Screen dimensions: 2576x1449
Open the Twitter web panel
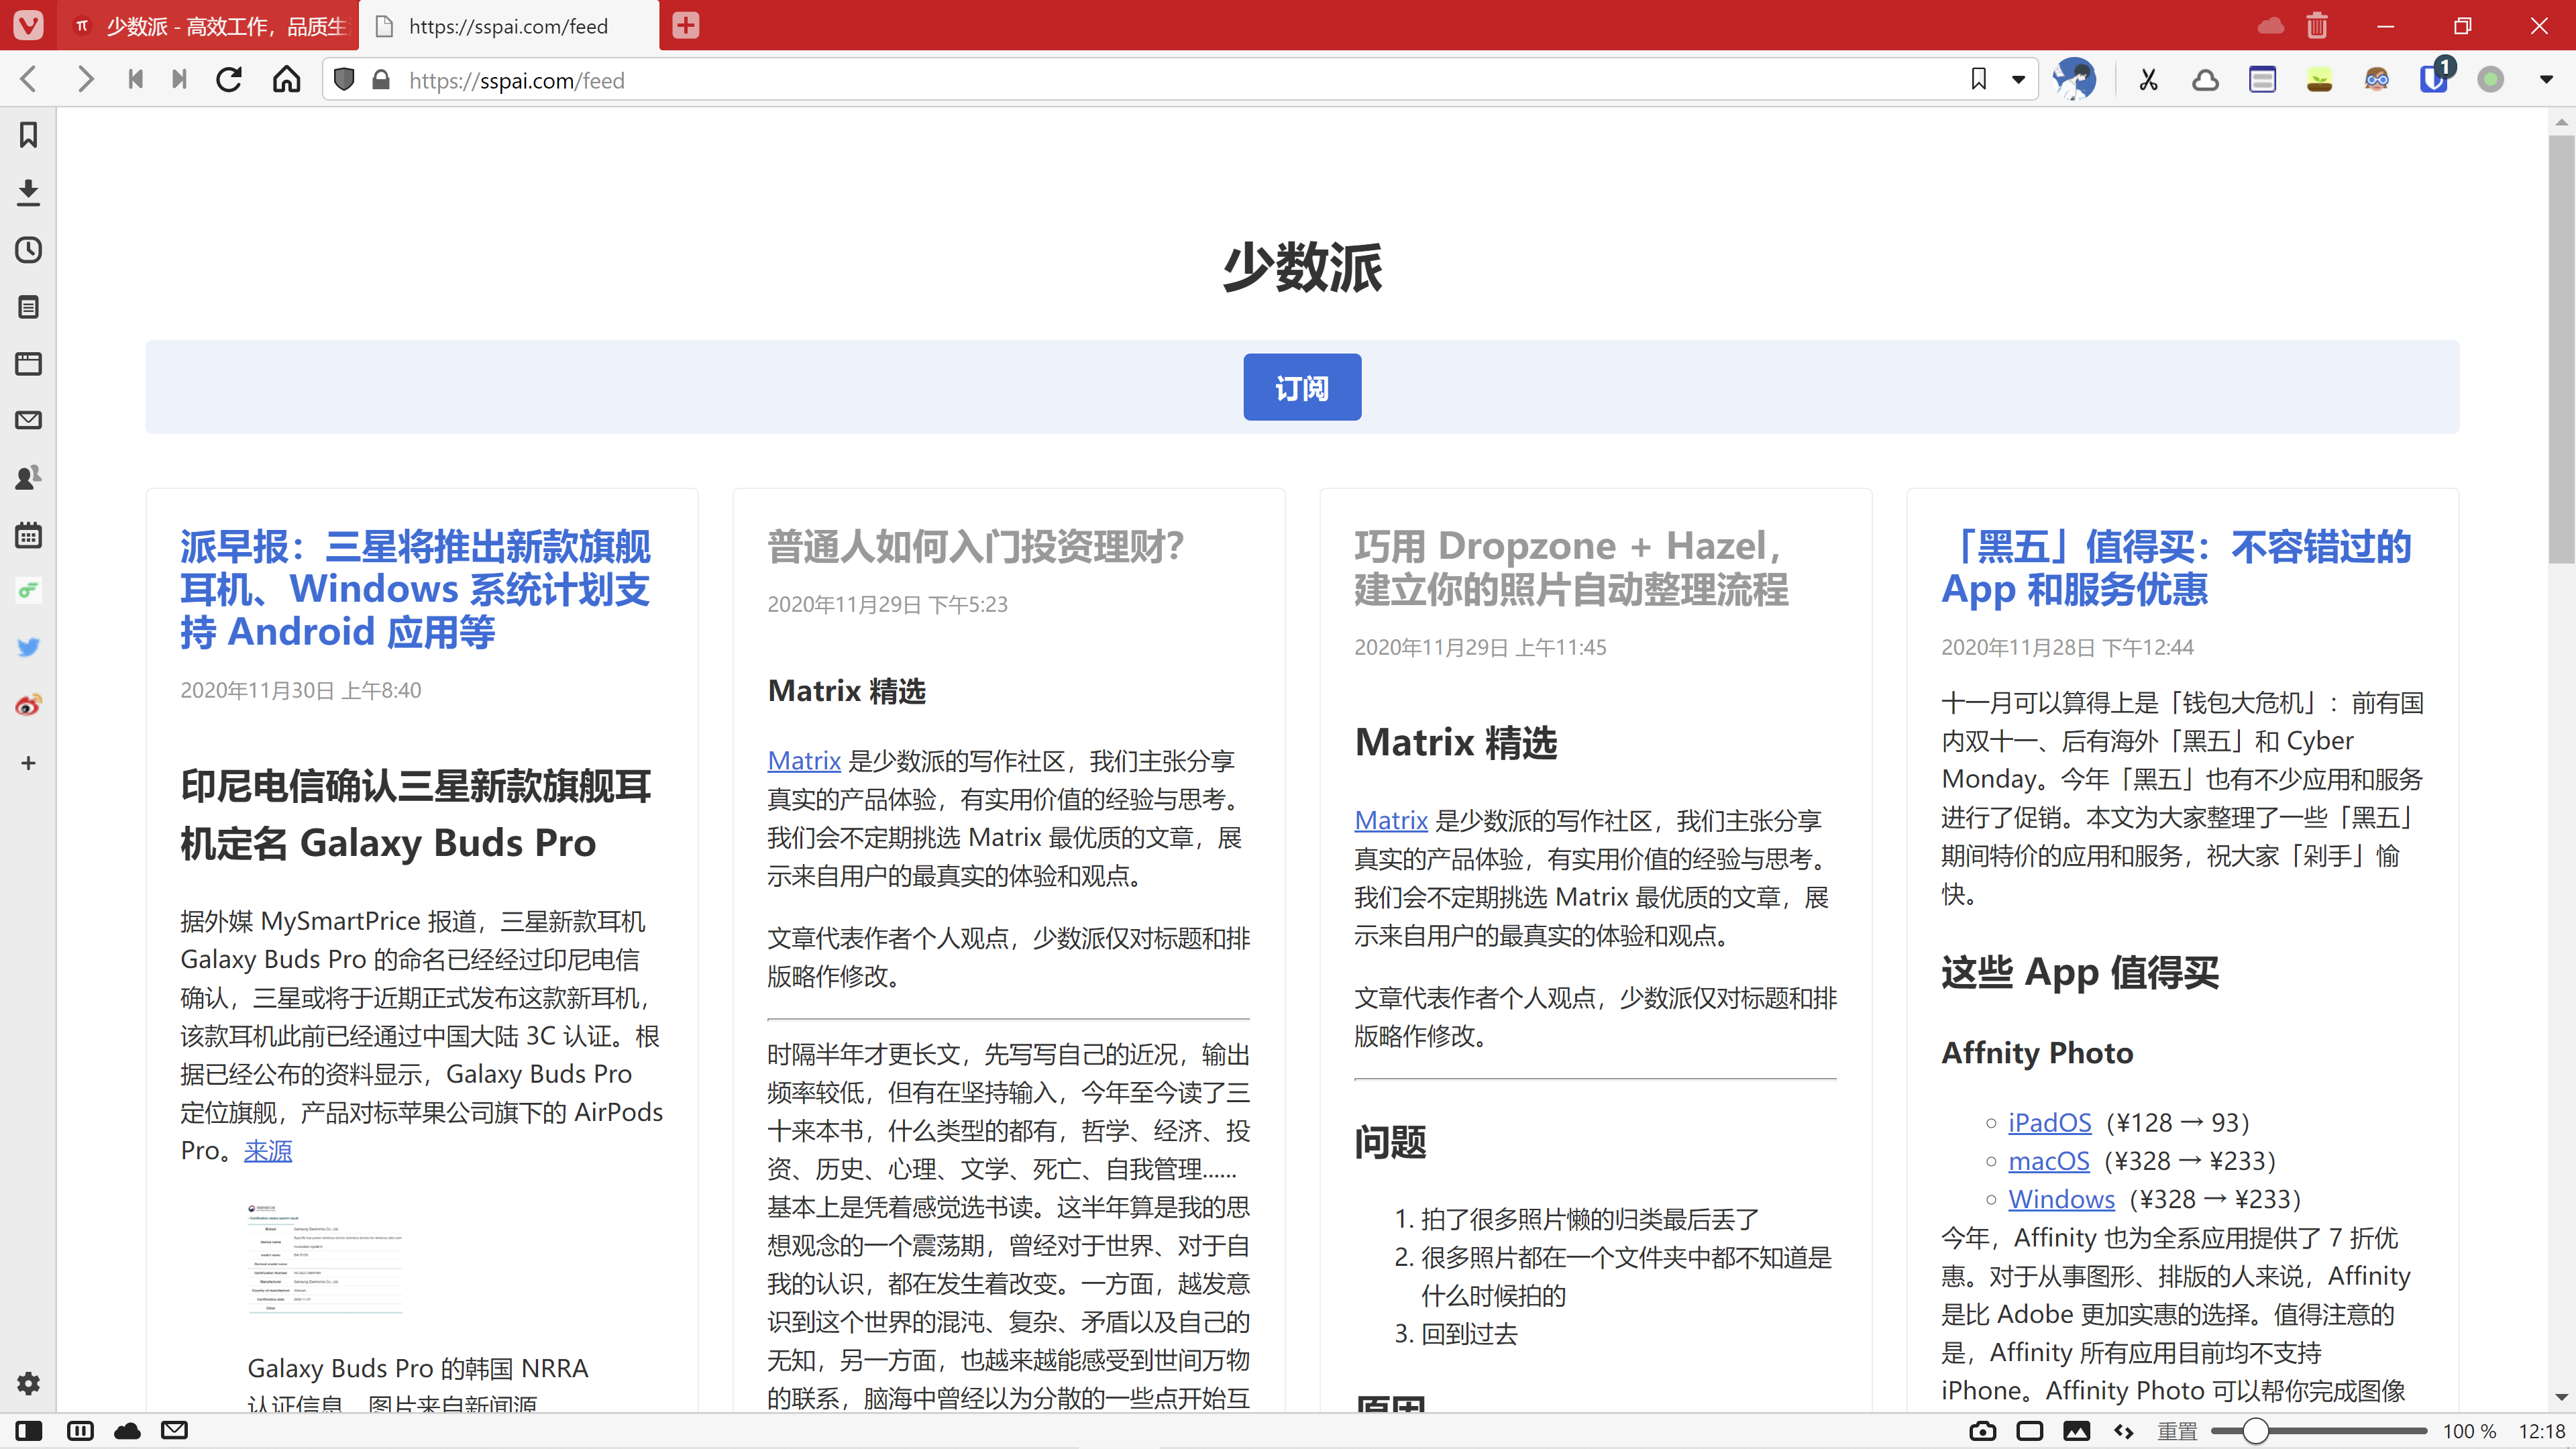tap(28, 647)
